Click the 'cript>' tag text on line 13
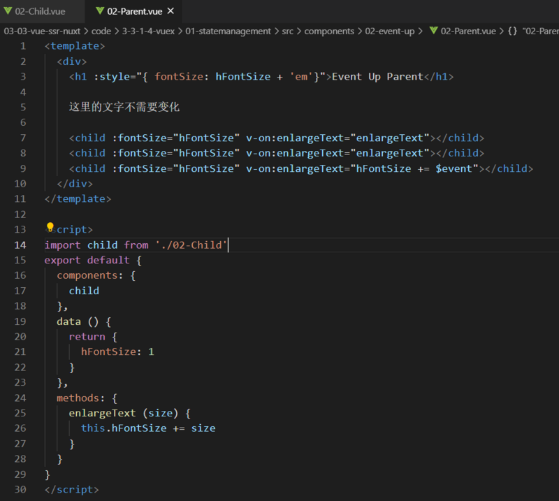The image size is (559, 501). coord(75,230)
